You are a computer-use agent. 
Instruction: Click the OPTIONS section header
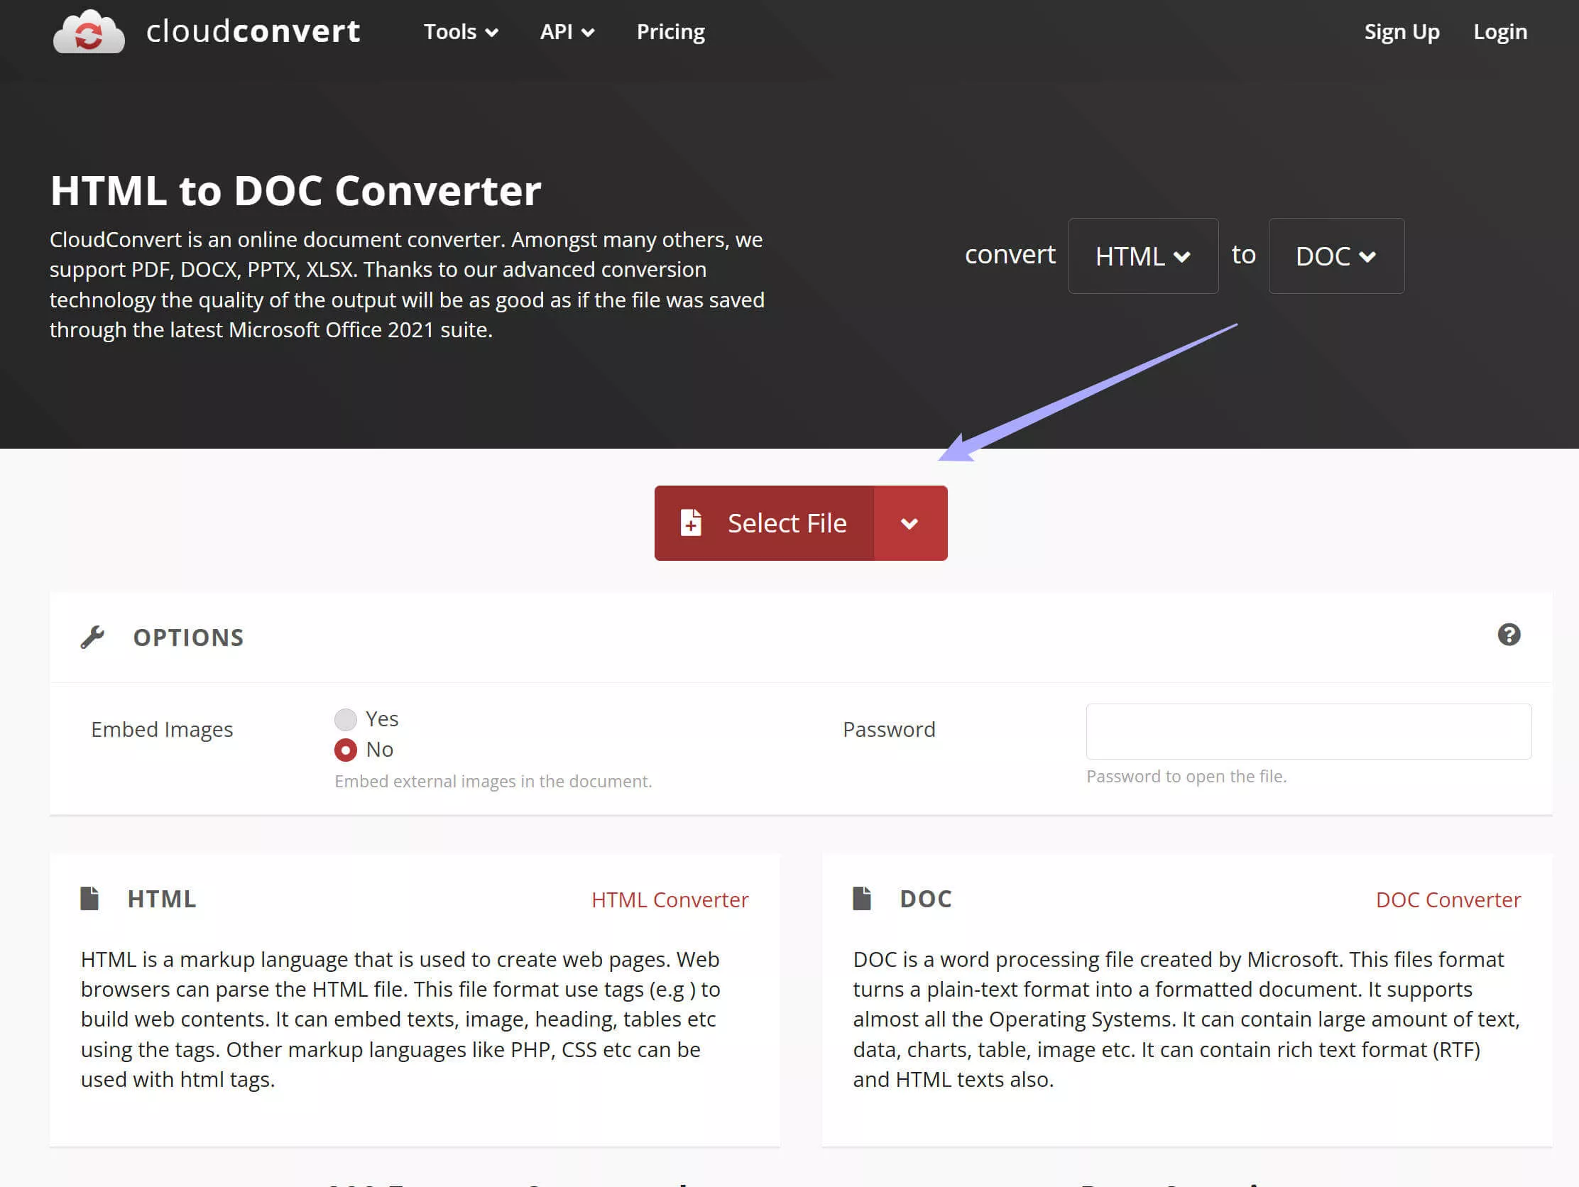[187, 638]
